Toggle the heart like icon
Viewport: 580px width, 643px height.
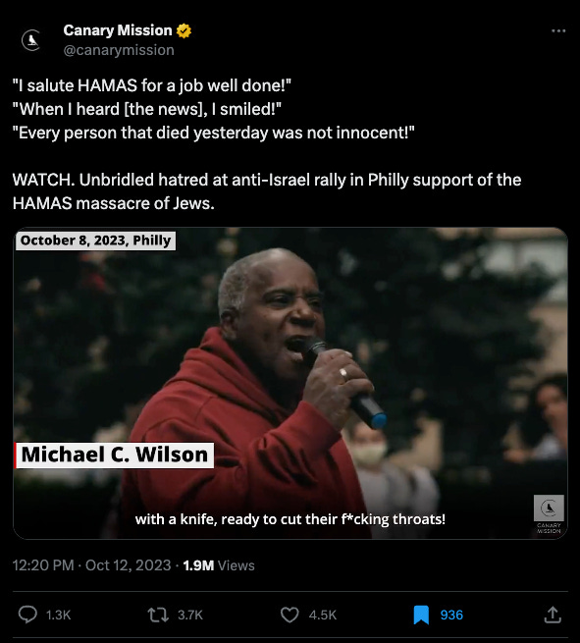290,615
